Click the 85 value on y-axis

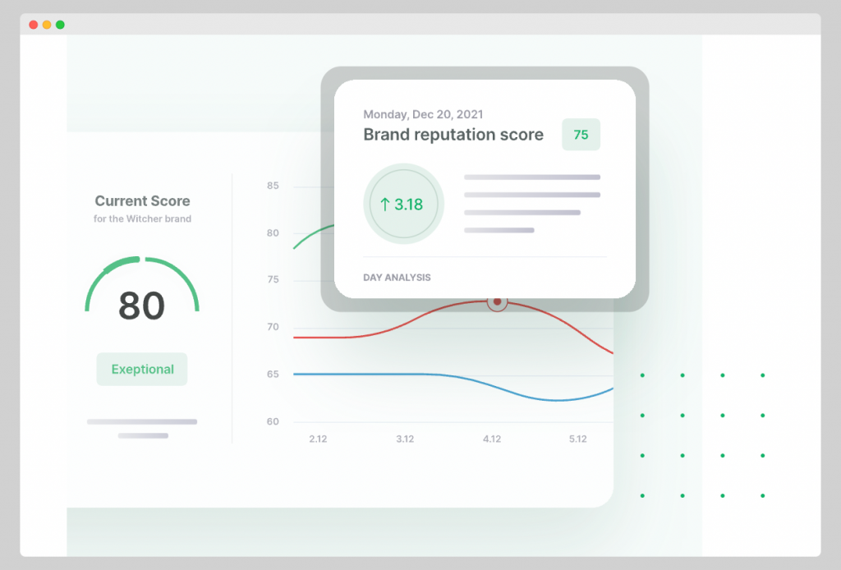point(273,186)
